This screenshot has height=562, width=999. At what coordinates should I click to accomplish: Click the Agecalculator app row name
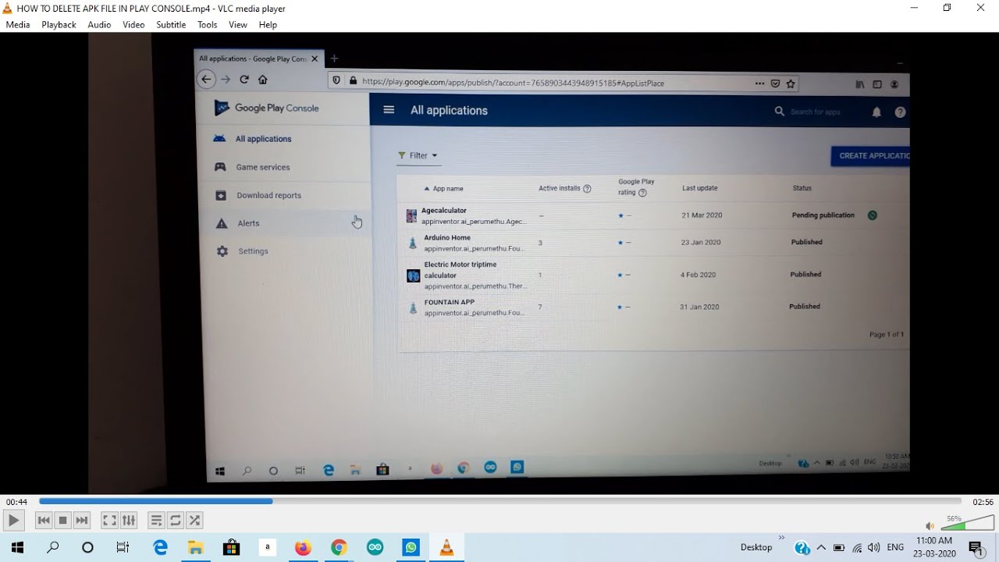pyautogui.click(x=444, y=211)
